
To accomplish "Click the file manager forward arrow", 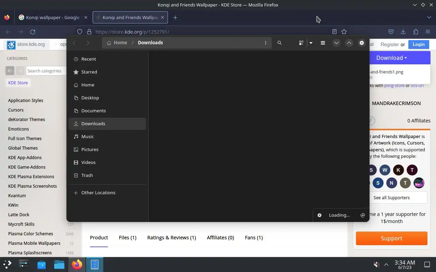I will [88, 43].
